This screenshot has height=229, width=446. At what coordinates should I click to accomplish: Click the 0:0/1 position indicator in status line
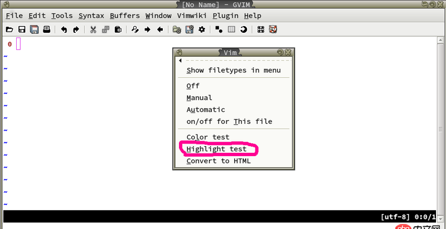tap(424, 217)
